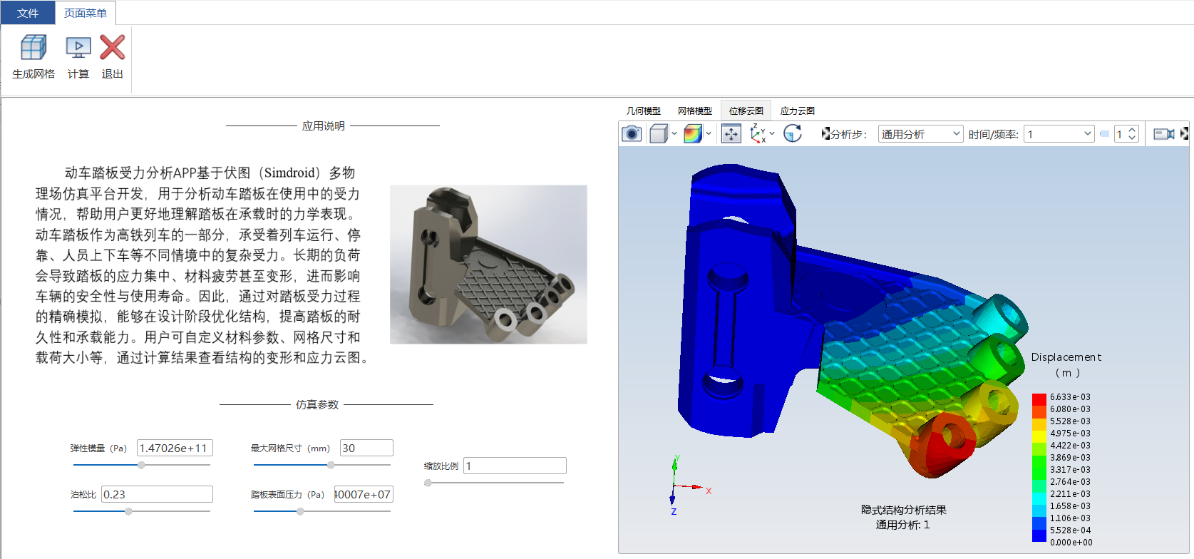
Task: Select the 位移云图 tab
Action: click(x=746, y=111)
